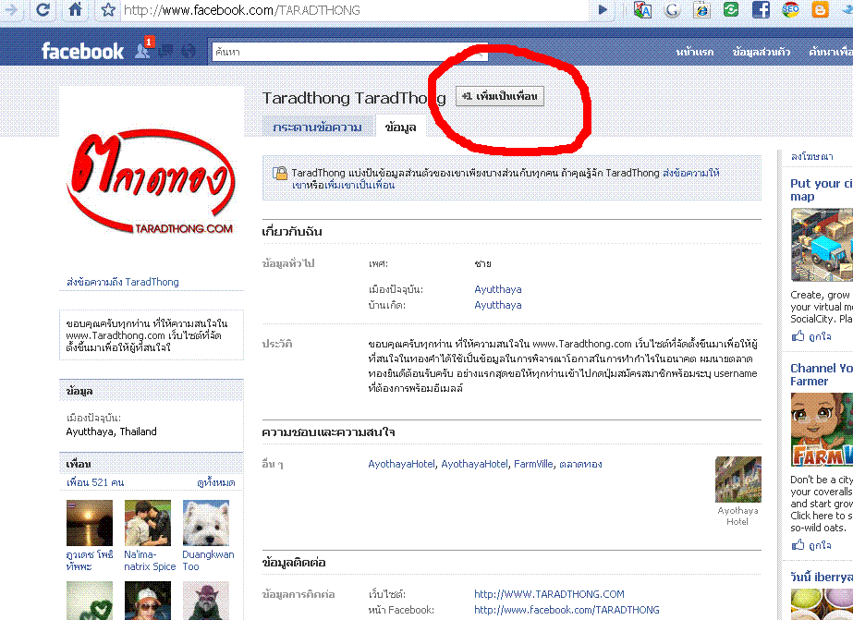Open the Put your city on map ad title
The image size is (853, 620).
pos(822,189)
